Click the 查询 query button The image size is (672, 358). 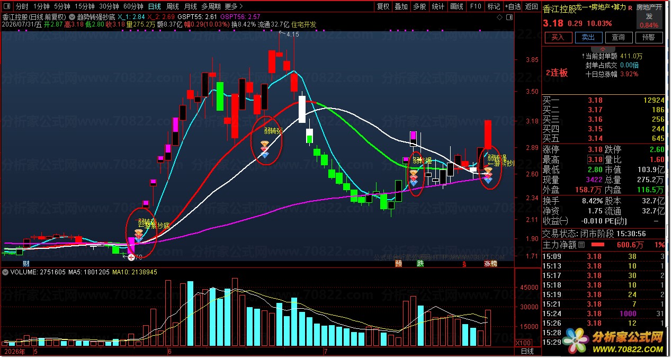tap(619, 38)
